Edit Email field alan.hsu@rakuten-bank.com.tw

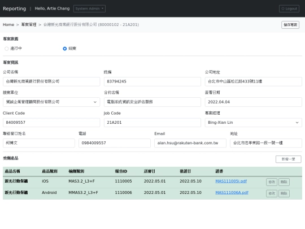click(x=190, y=143)
